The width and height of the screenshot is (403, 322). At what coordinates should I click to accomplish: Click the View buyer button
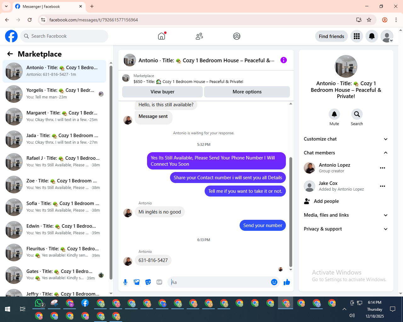pos(162,92)
